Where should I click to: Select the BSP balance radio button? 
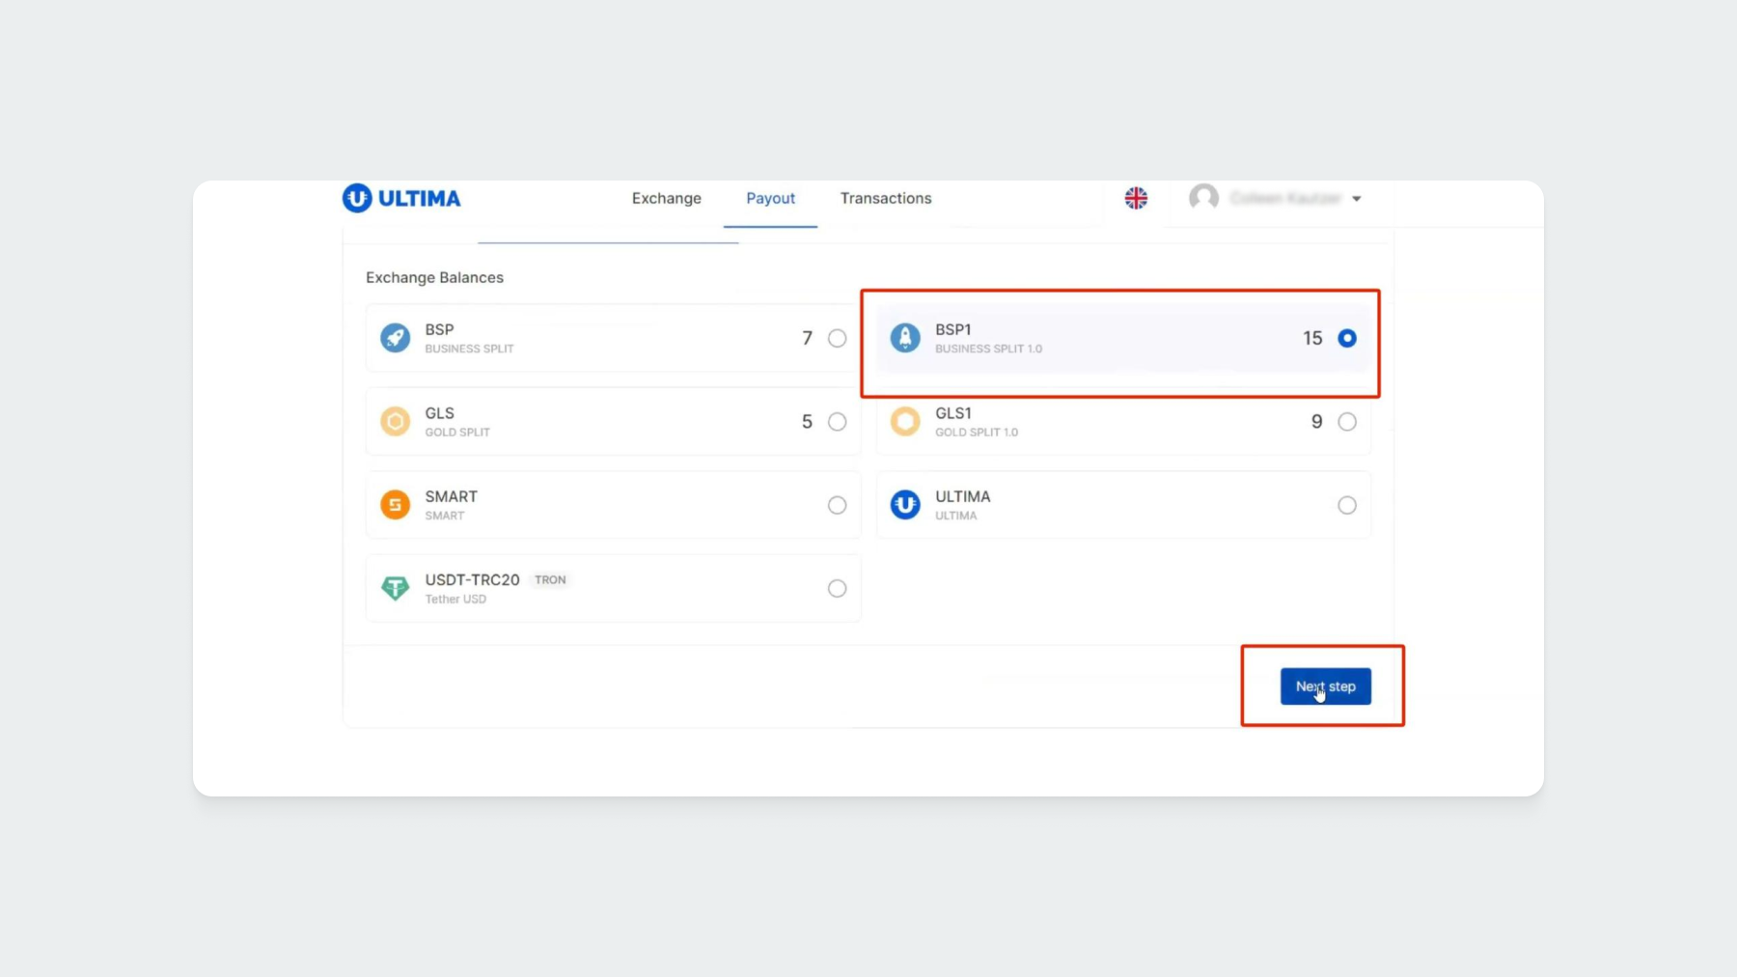tap(837, 339)
